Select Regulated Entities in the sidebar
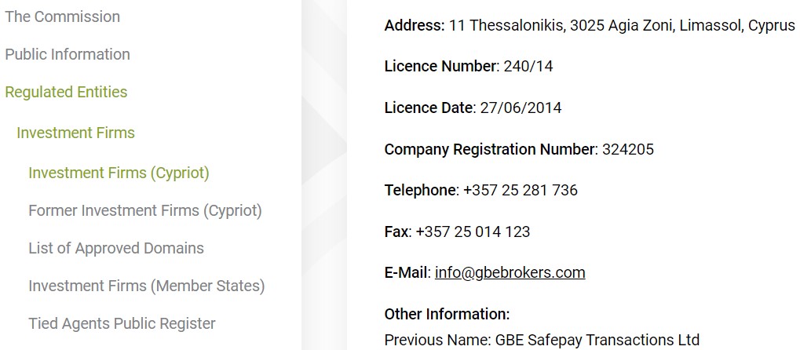Screen dimensions: 800x350 click(66, 92)
